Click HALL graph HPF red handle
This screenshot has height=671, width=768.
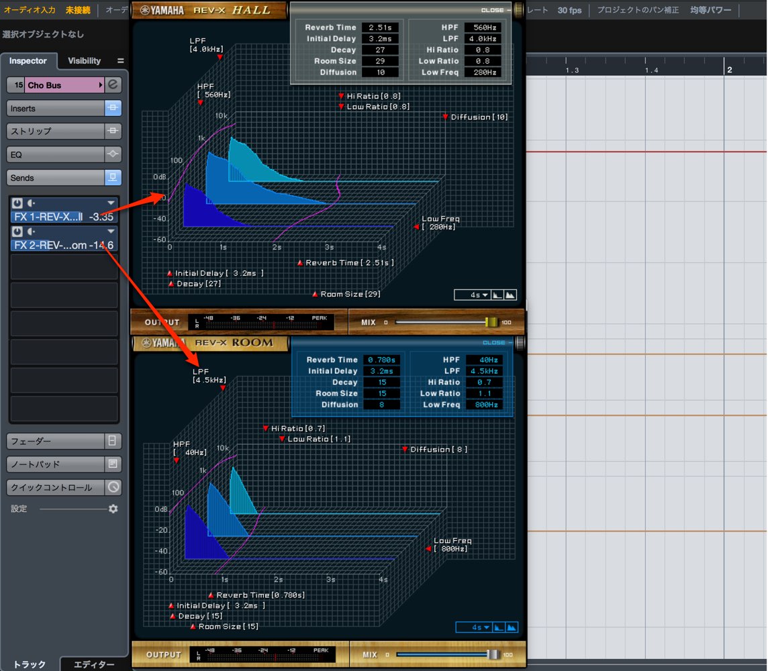200,102
